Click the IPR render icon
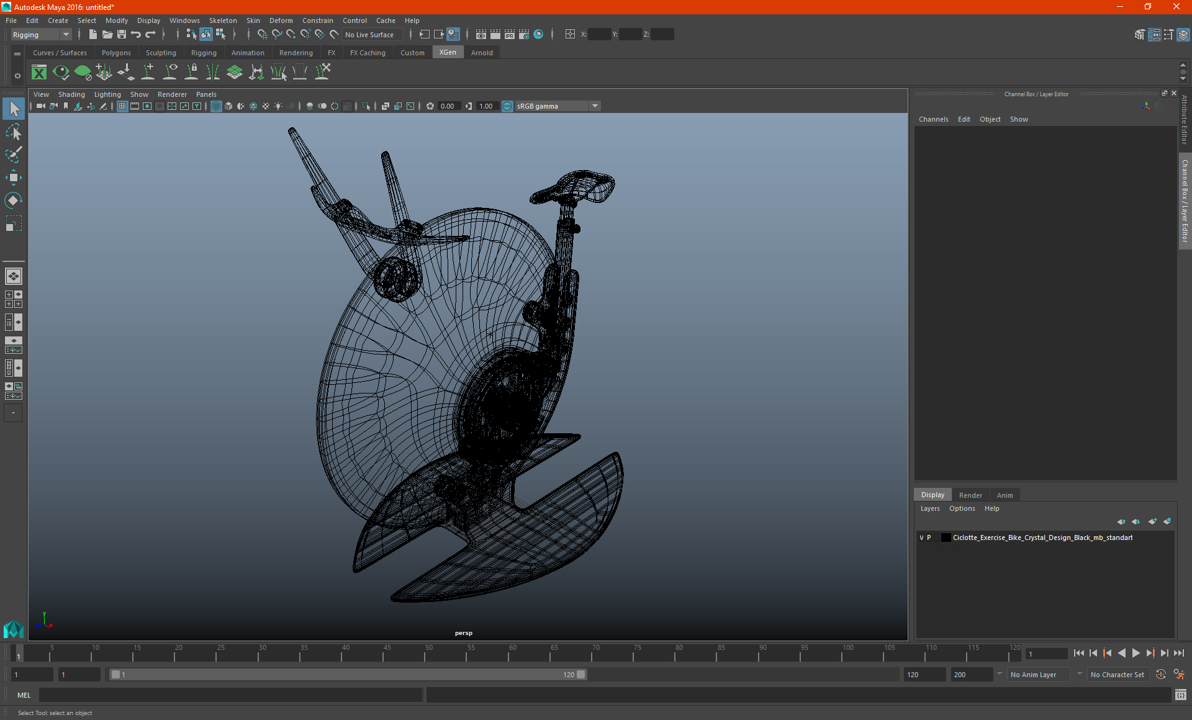Viewport: 1192px width, 720px height. [510, 35]
